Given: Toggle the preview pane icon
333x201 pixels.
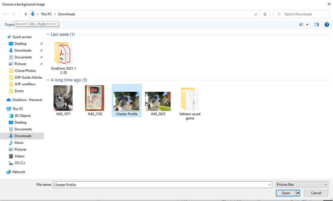Looking at the screenshot, I should point(316,25).
